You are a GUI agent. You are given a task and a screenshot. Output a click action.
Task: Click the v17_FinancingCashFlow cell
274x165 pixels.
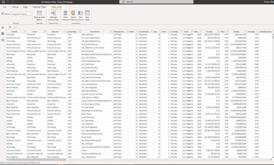click(97, 38)
